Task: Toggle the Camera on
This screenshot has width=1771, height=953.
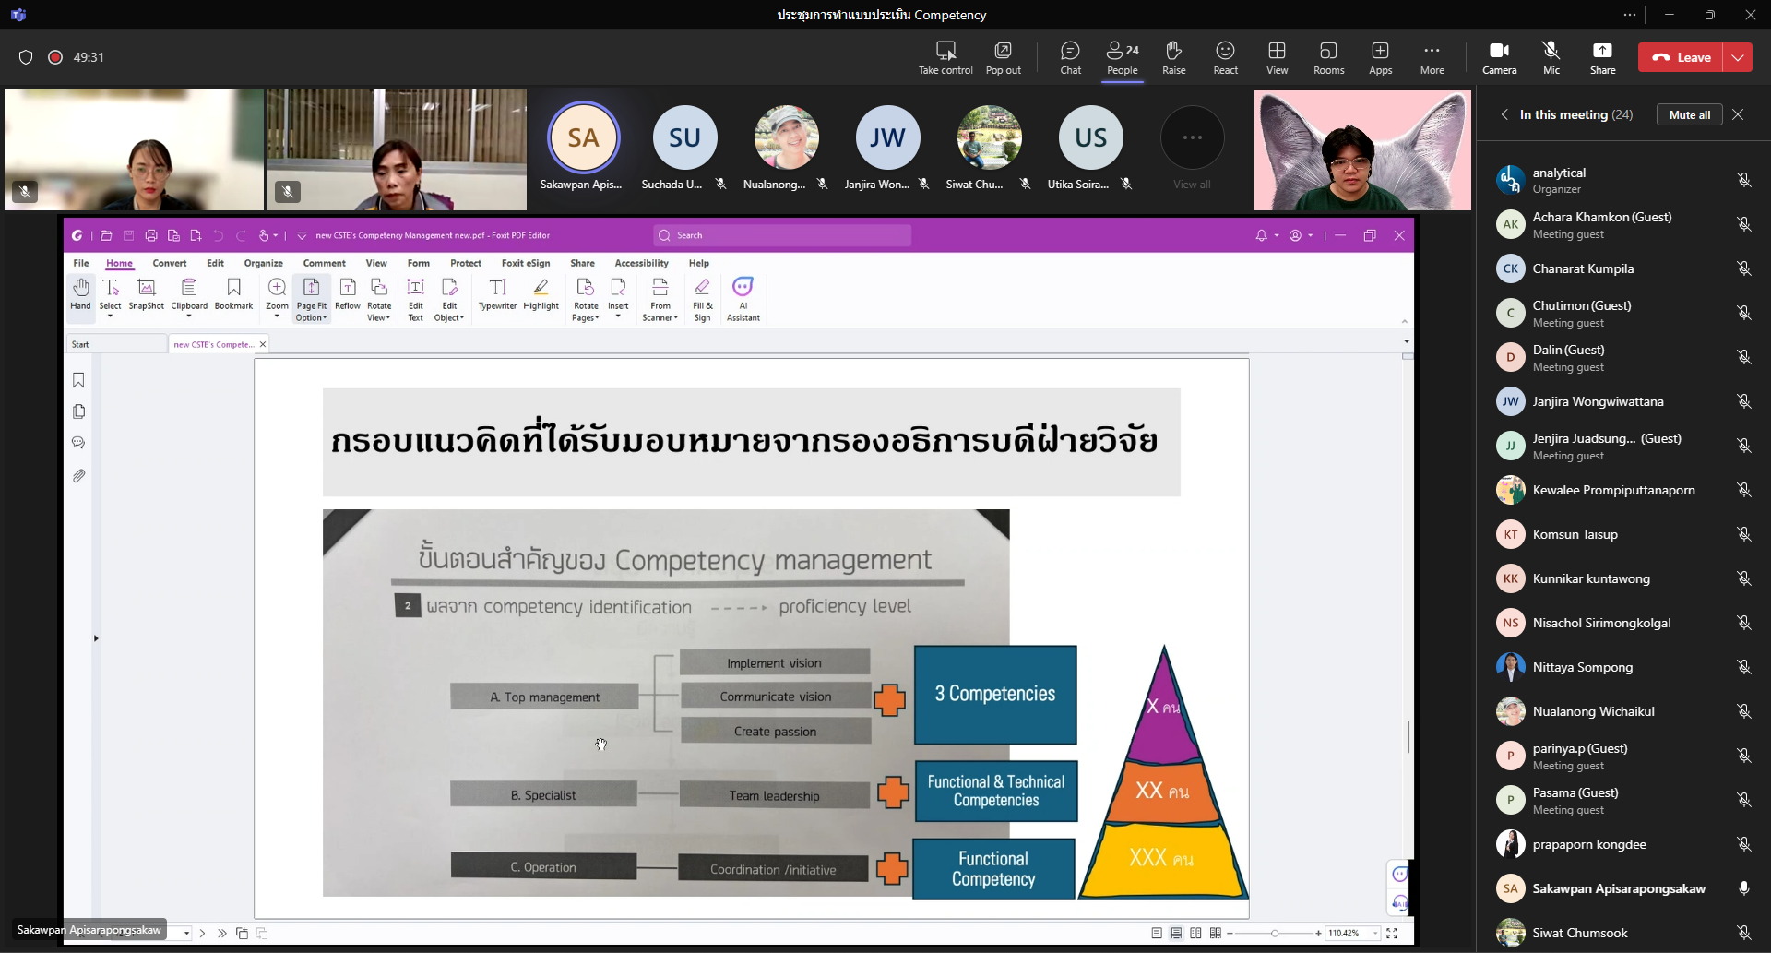Action: click(x=1499, y=57)
